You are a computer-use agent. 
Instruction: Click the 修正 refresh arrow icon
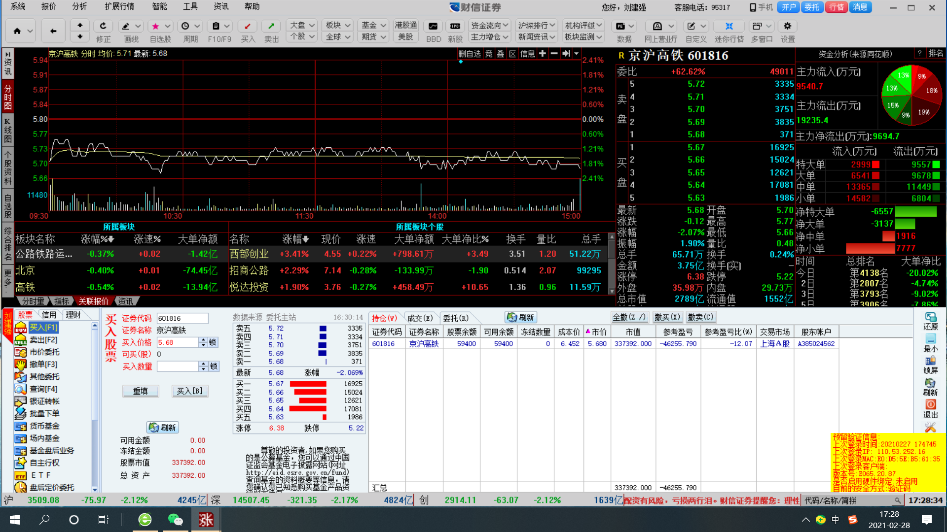(103, 26)
